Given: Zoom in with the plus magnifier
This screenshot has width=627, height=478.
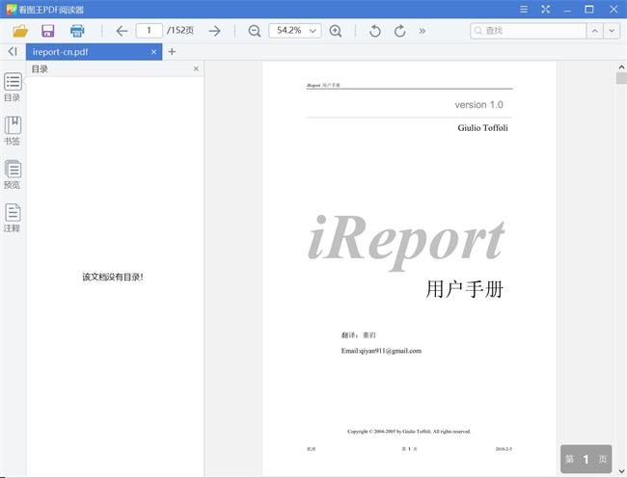Looking at the screenshot, I should coord(336,31).
